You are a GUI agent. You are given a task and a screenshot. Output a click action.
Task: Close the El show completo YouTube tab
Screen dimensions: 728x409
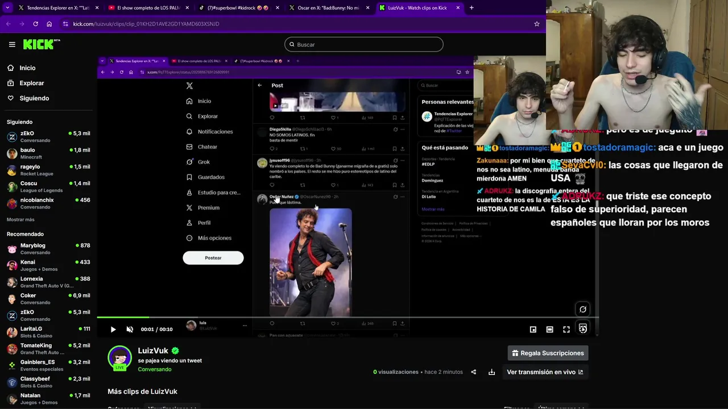click(187, 8)
